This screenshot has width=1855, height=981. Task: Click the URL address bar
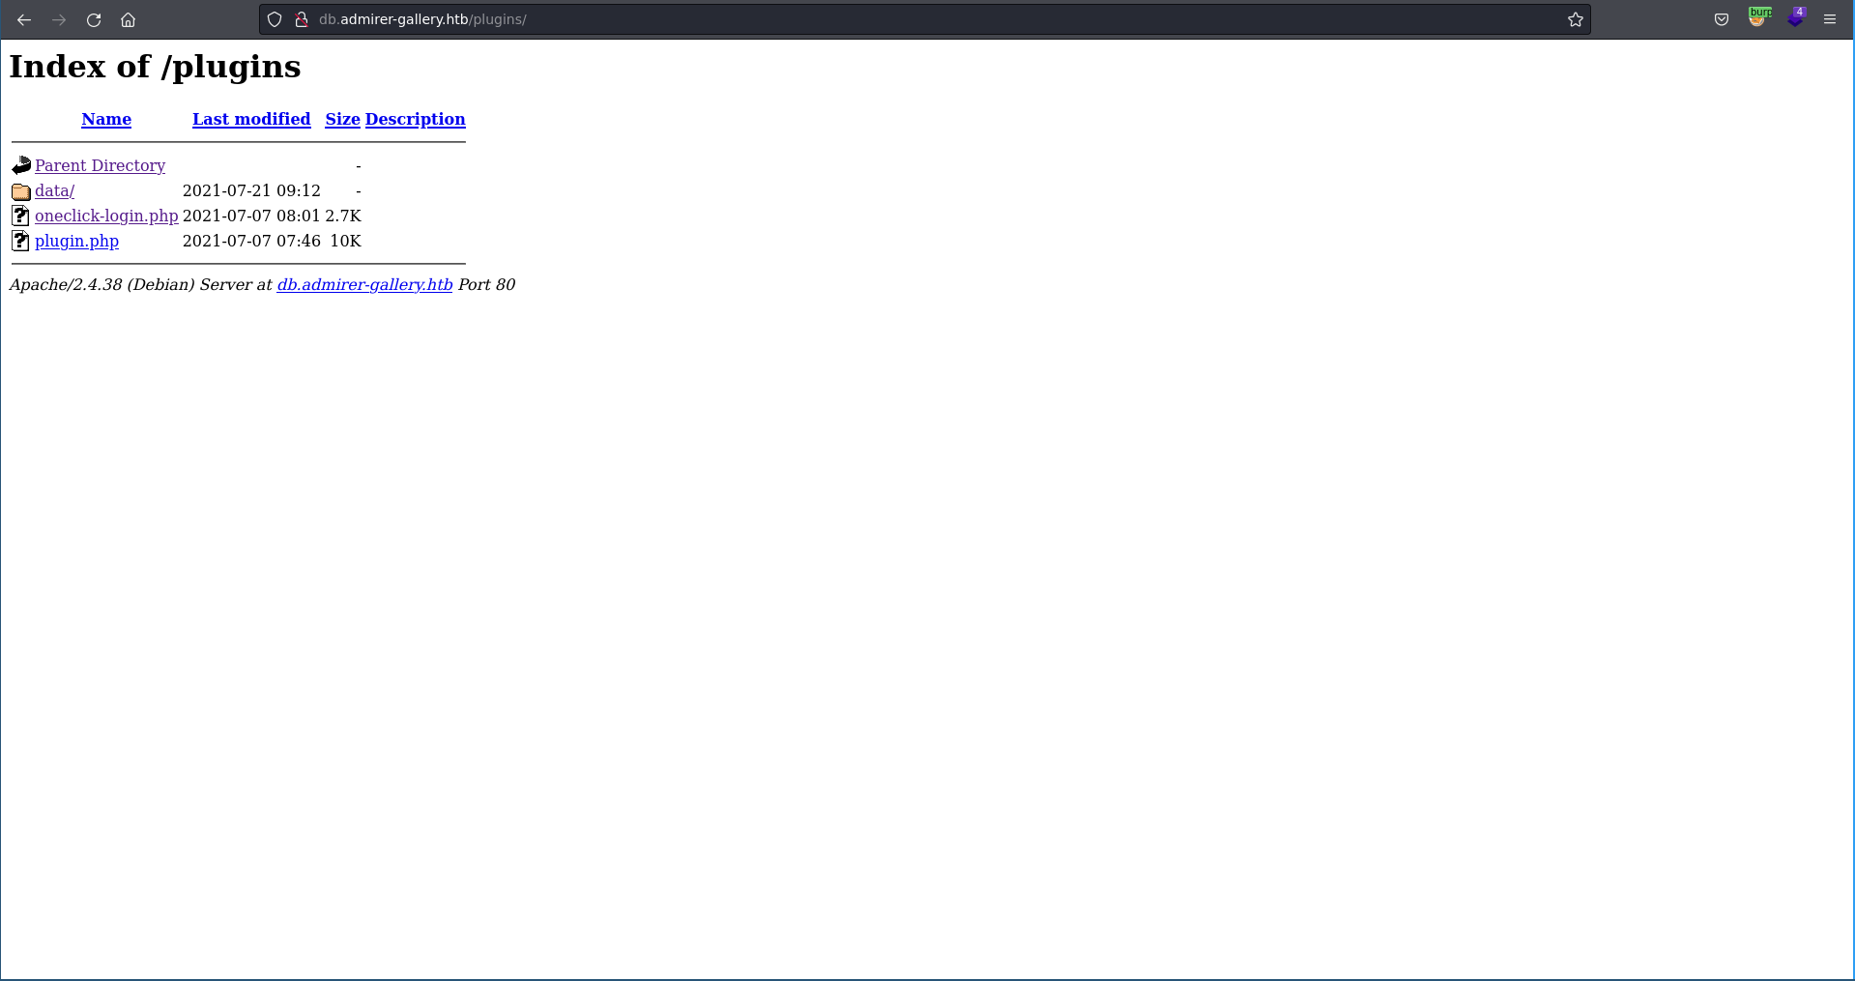pos(870,19)
